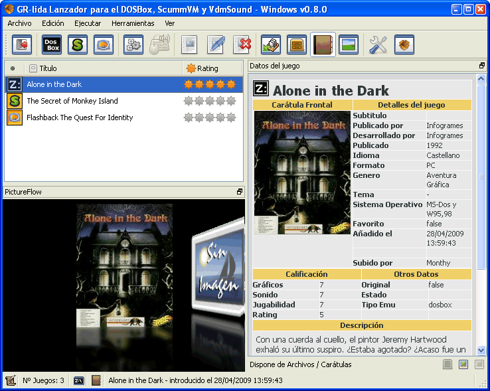Image resolution: width=490 pixels, height=391 pixels.
Task: Click the Monthy Subido por value
Action: click(438, 263)
